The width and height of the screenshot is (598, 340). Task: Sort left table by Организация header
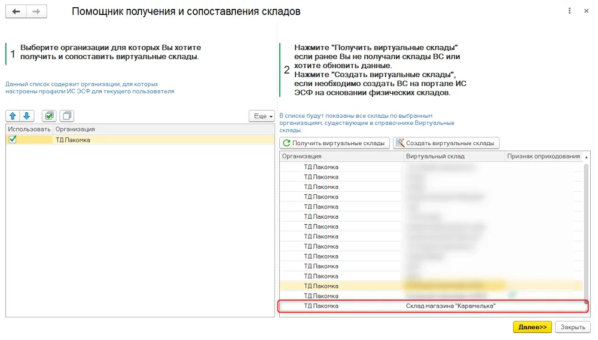tap(163, 129)
